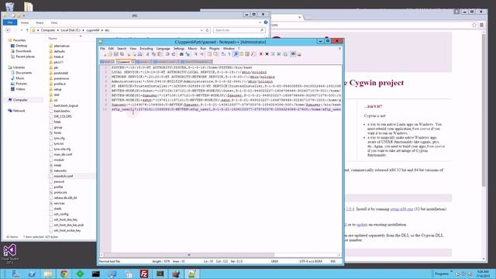The height and width of the screenshot is (279, 496).
Task: Click the Find binoculars icon in Notepad++
Action: pyautogui.click(x=181, y=54)
